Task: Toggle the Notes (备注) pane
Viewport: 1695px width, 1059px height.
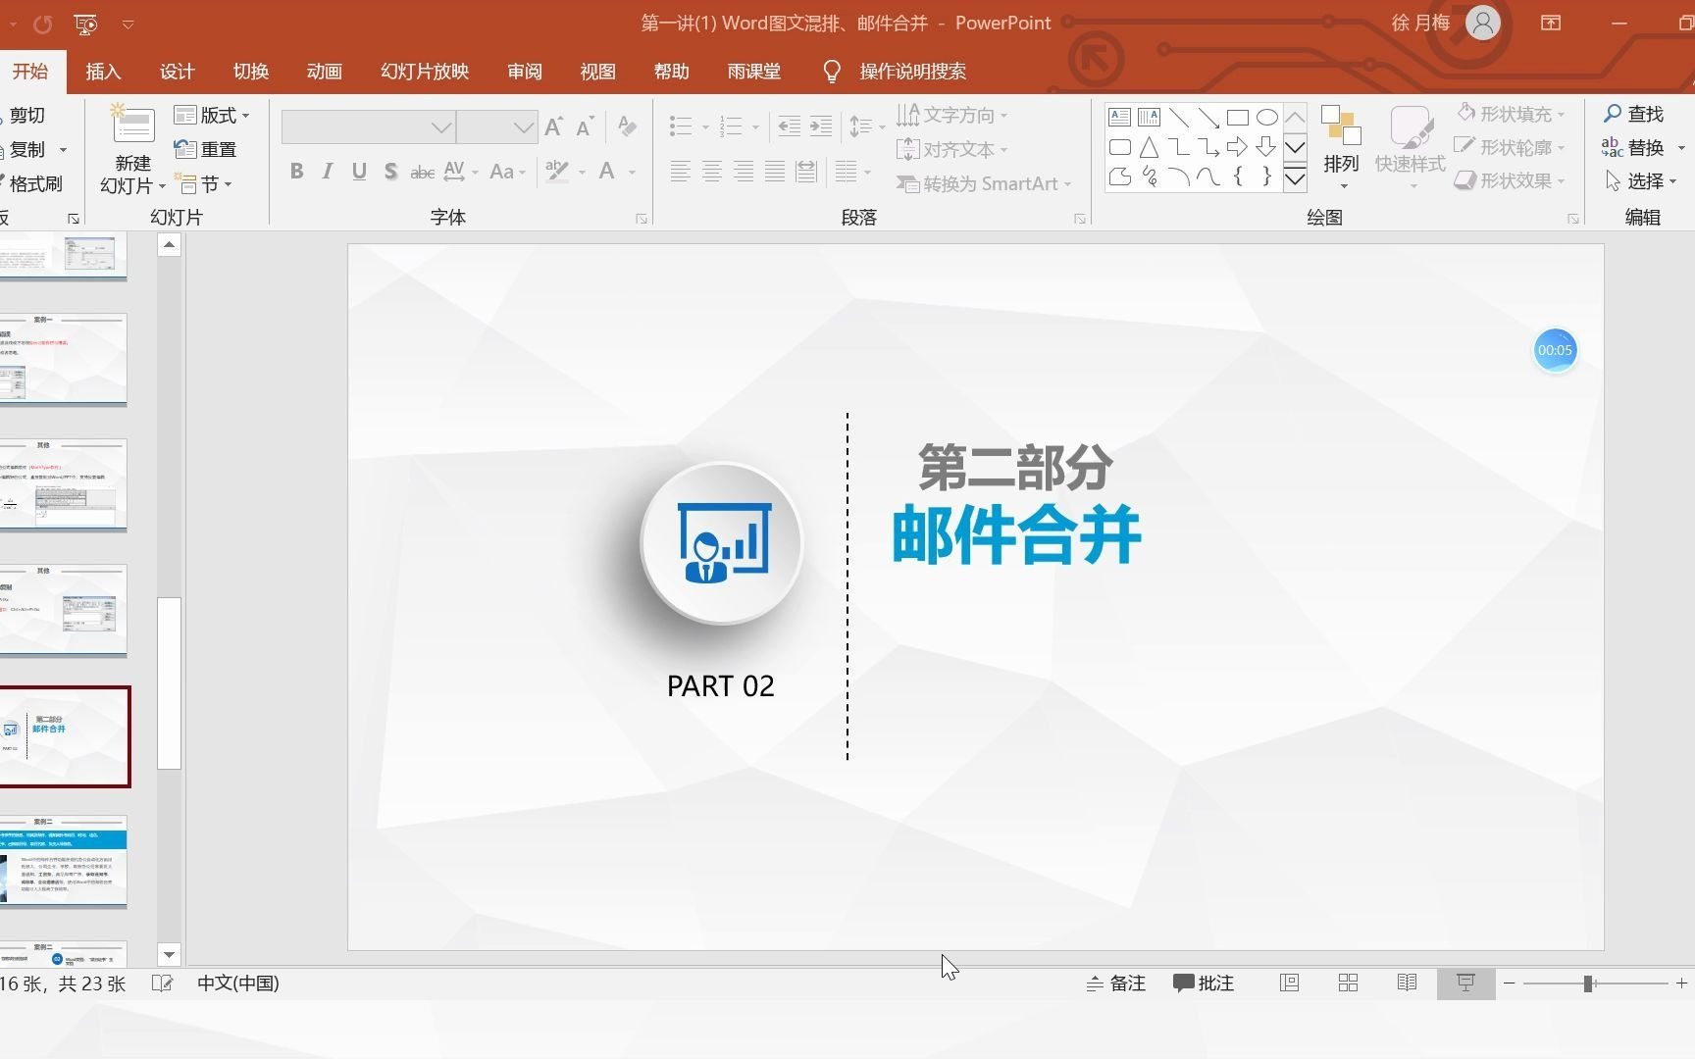Action: point(1116,983)
